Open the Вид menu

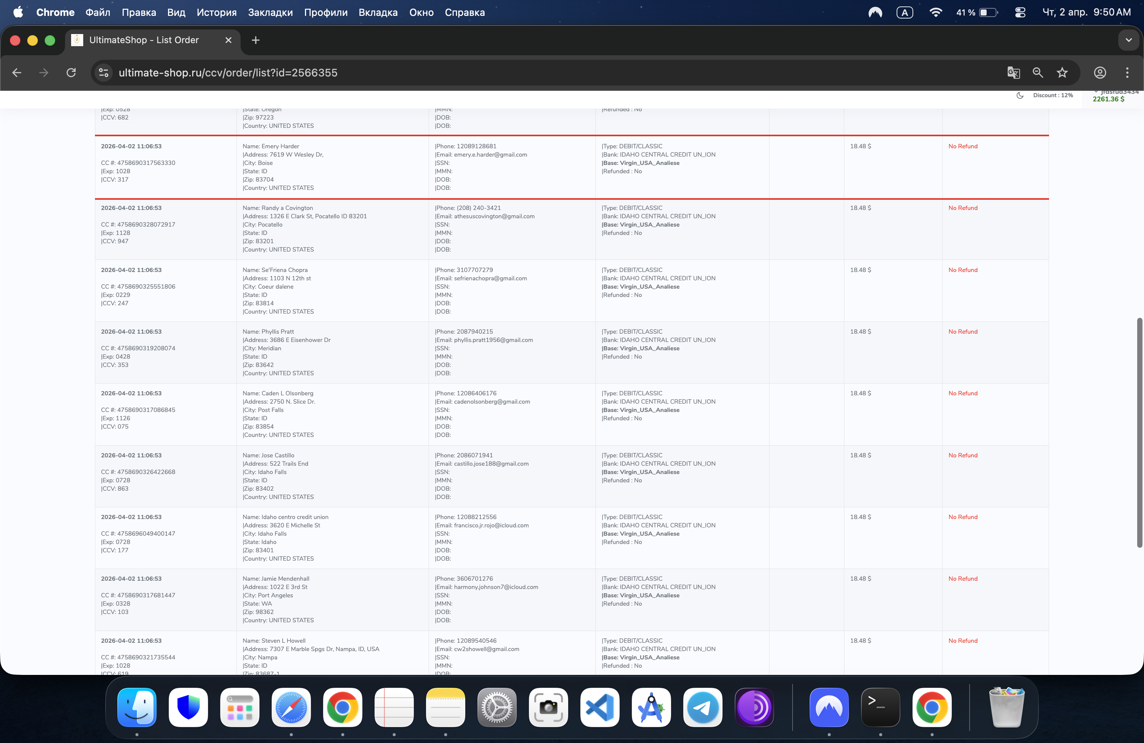(176, 12)
